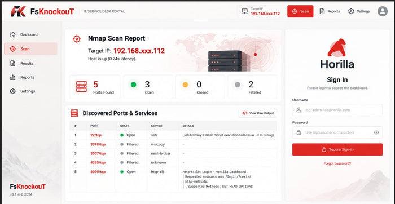Image resolution: width=395 pixels, height=204 pixels.
Task: Click the file icon beside Results
Action: (x=12, y=63)
